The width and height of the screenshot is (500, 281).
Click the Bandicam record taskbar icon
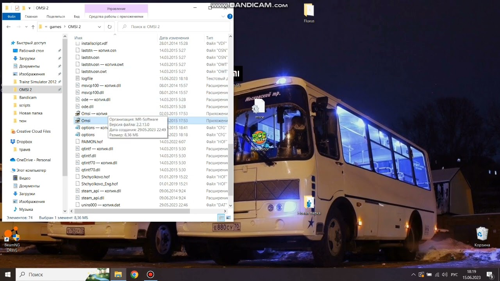click(150, 274)
